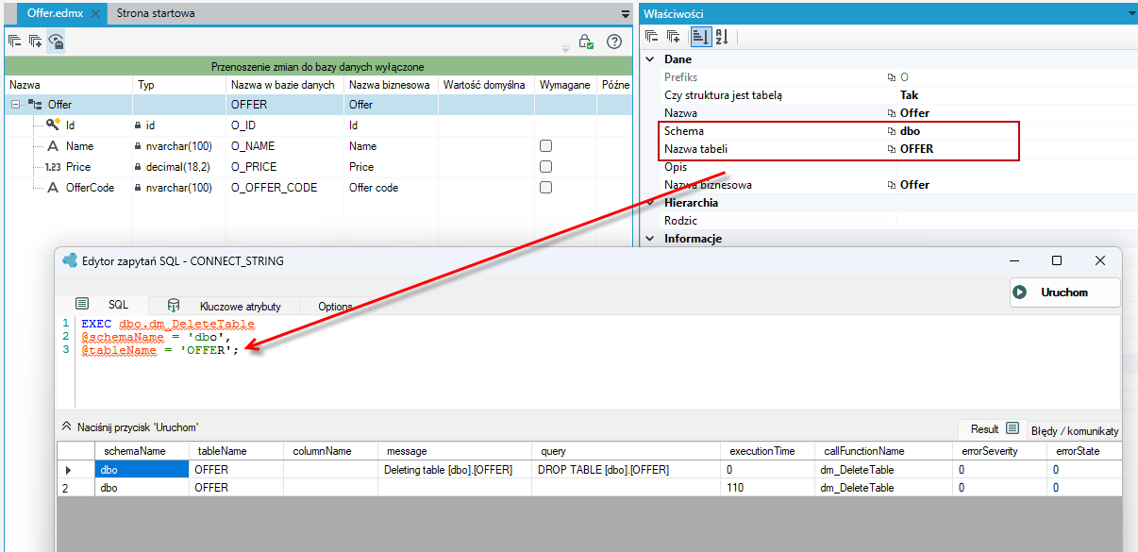Click the text type icon beside Name
Screen dimensions: 1138x552
coord(53,146)
